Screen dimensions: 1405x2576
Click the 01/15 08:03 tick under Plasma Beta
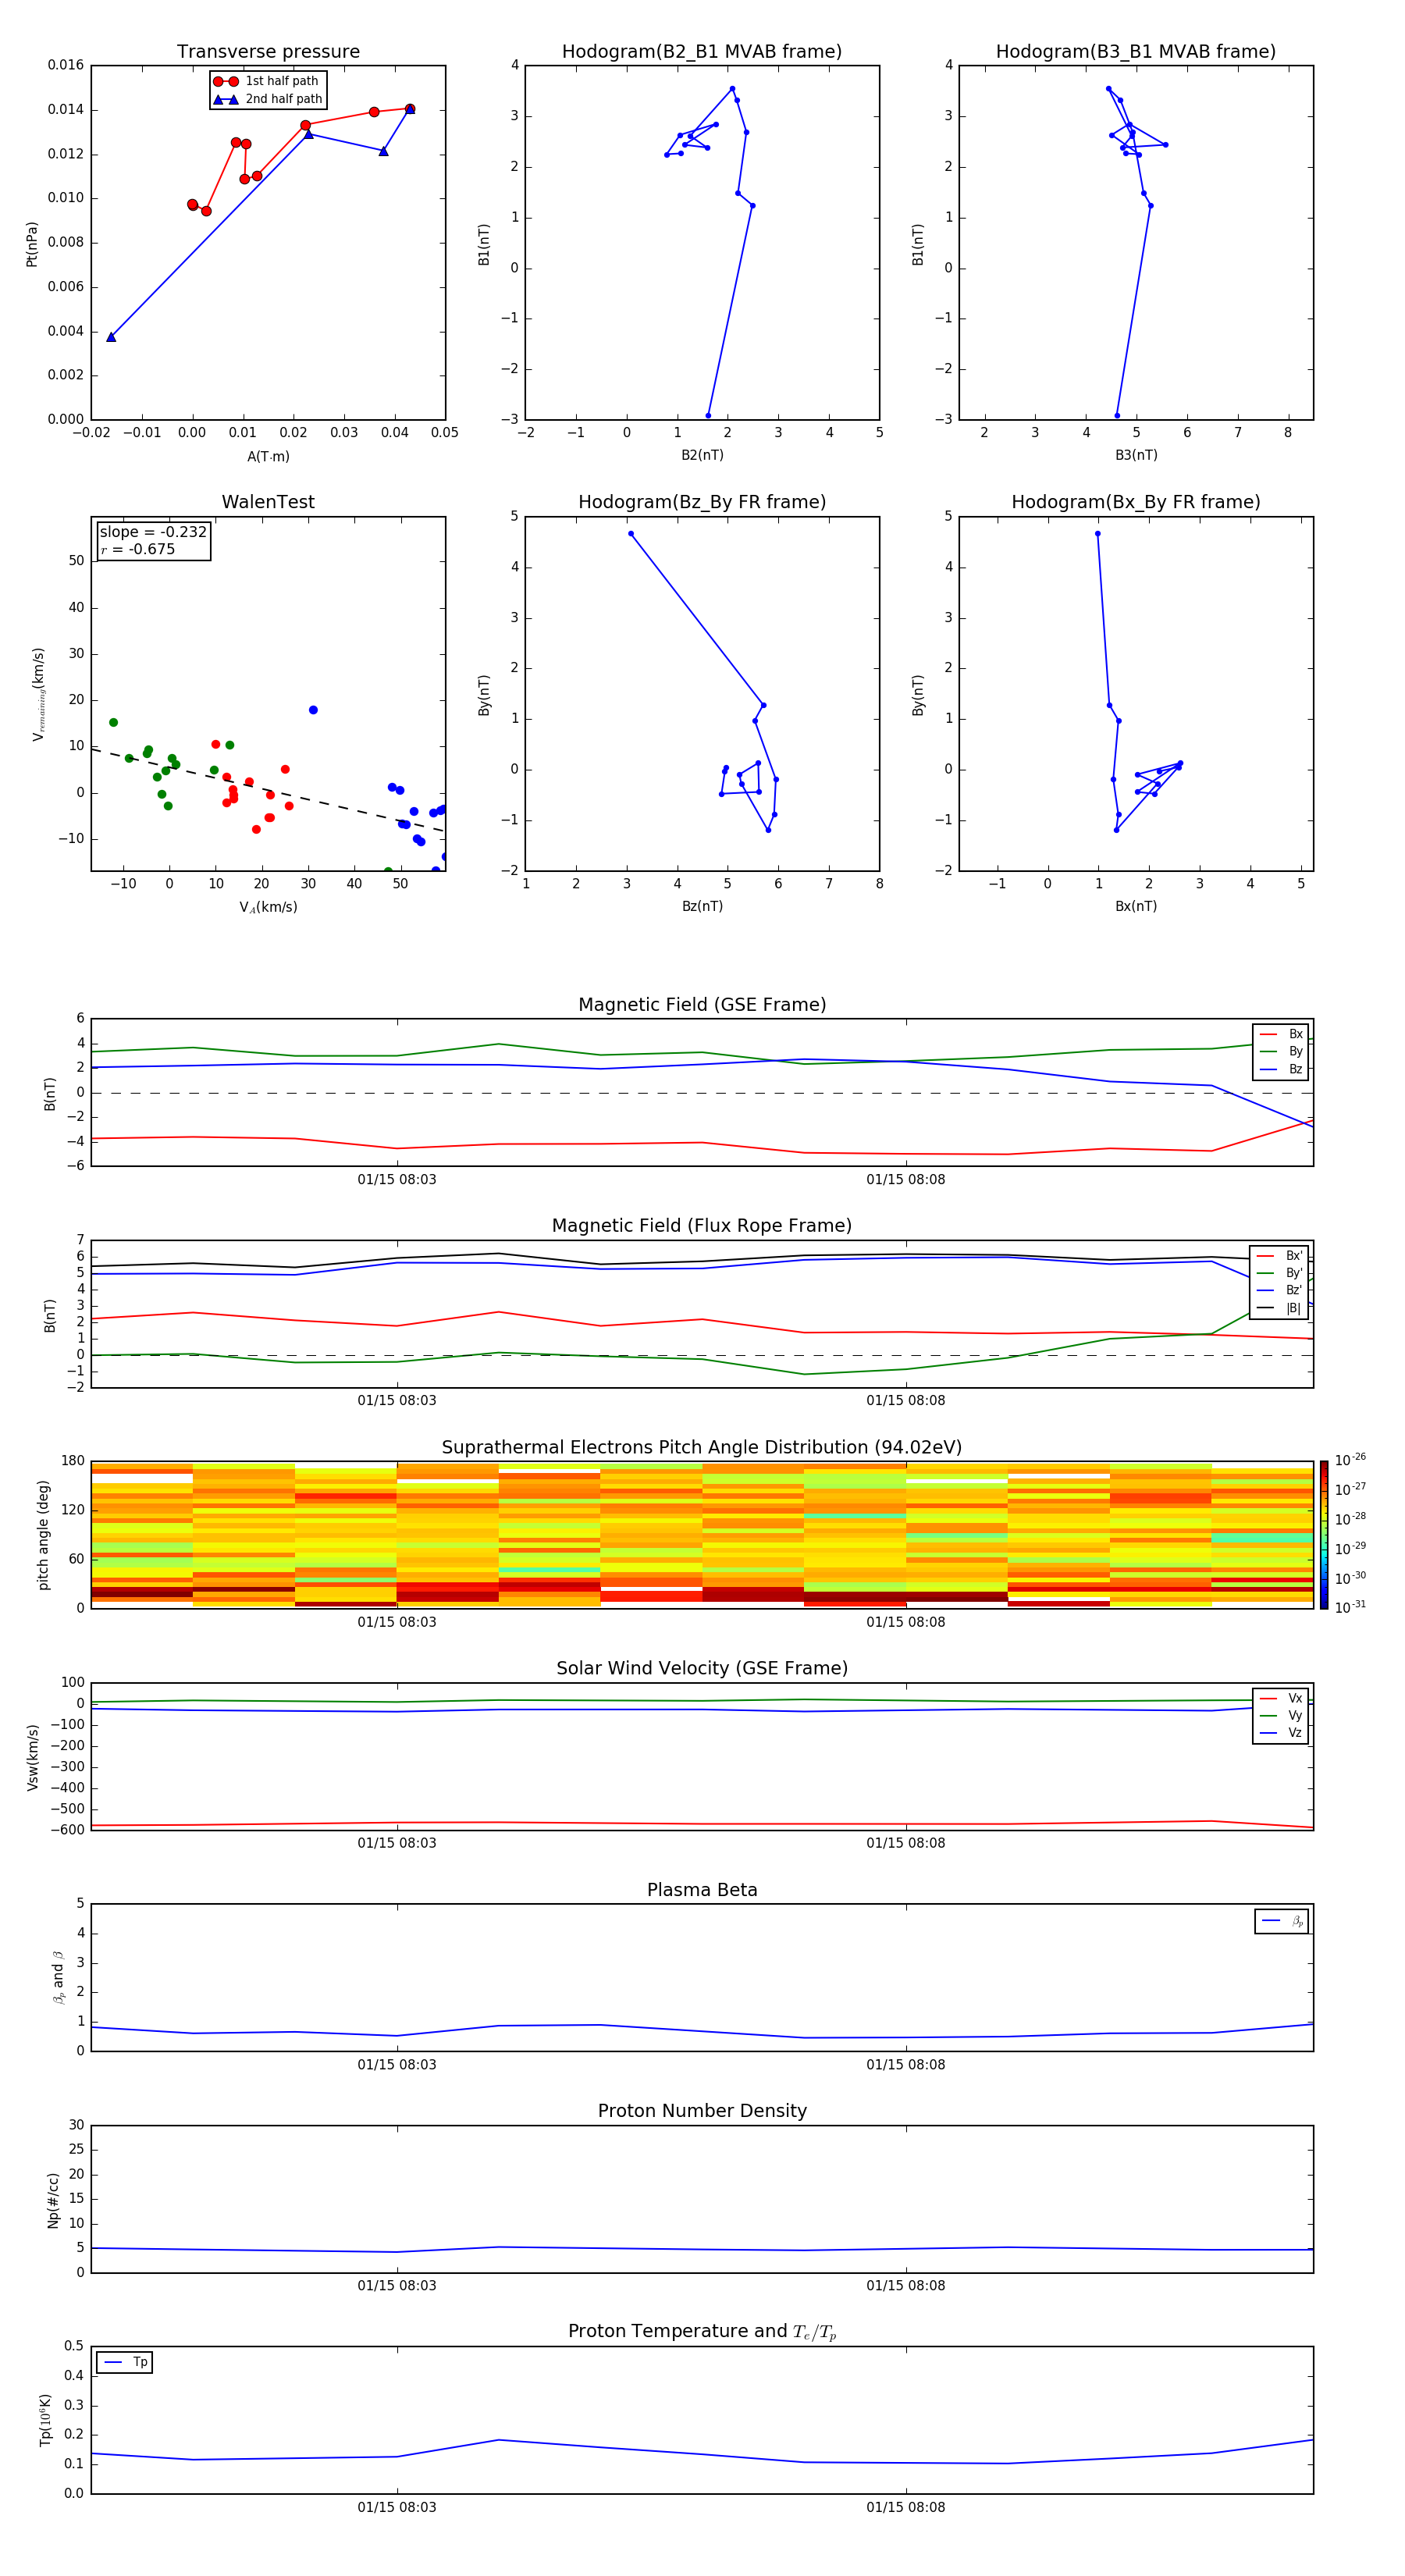pos(397,2064)
